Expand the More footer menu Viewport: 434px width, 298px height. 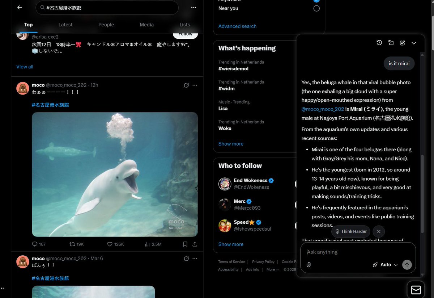click(273, 269)
